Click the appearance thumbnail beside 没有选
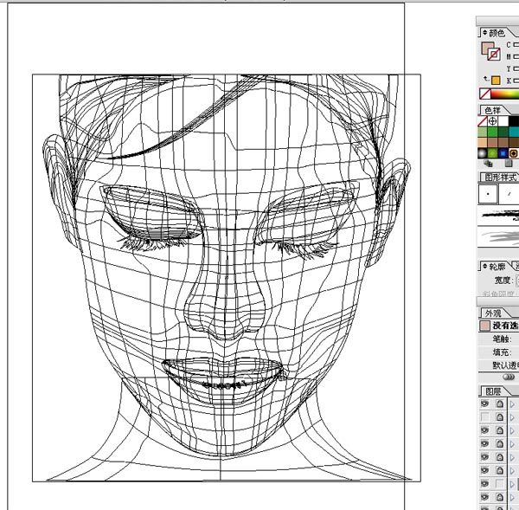Viewport: 519px width, 510px height. point(485,326)
